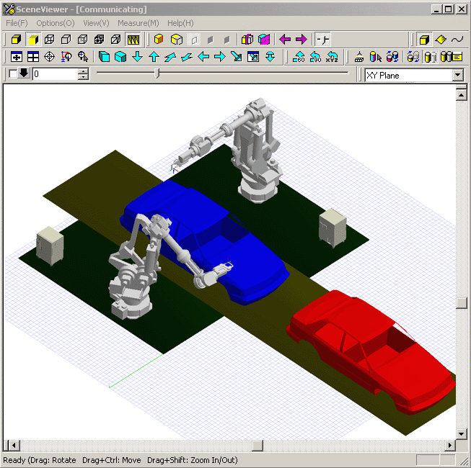Click the magenta right arrow icon
Screen dimensions: 471x468
pyautogui.click(x=301, y=40)
